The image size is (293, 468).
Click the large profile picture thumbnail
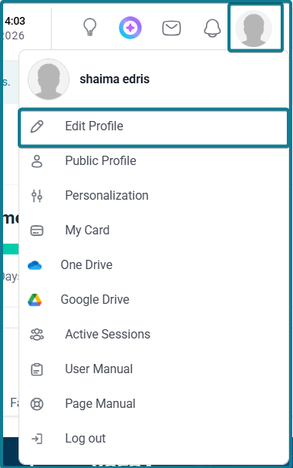point(49,79)
